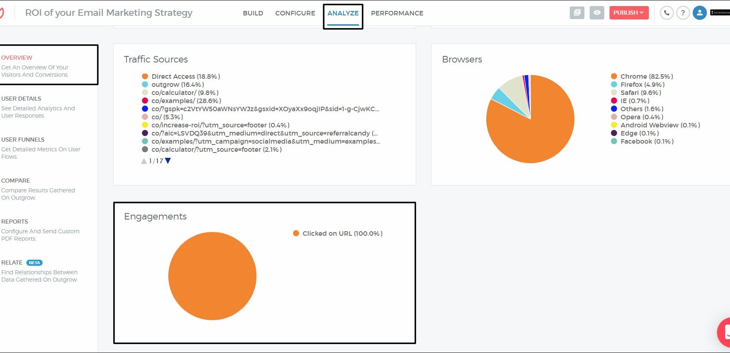Screen dimensions: 730x353
Task: Open the Performance tab
Action: [x=397, y=13]
